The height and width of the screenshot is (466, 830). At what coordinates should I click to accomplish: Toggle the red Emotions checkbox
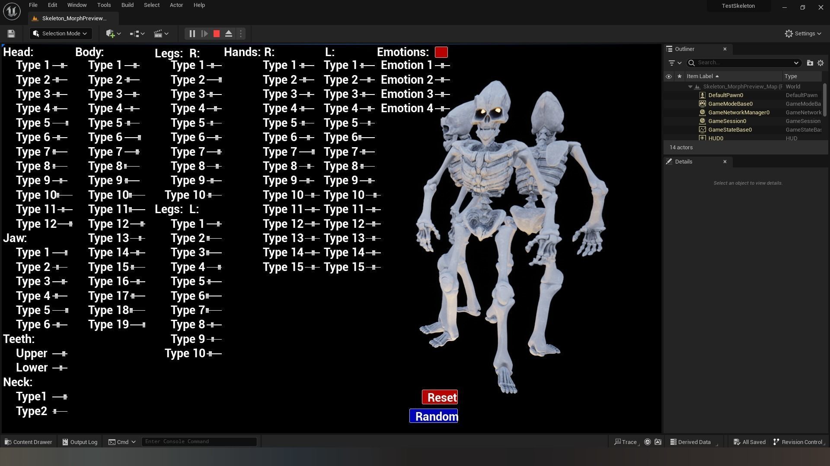click(441, 52)
